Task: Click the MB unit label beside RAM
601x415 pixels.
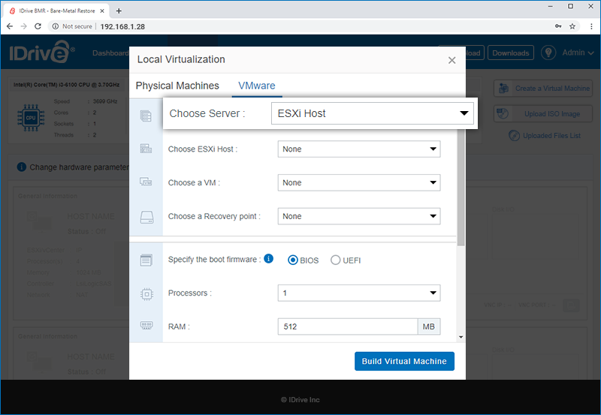Action: point(428,326)
